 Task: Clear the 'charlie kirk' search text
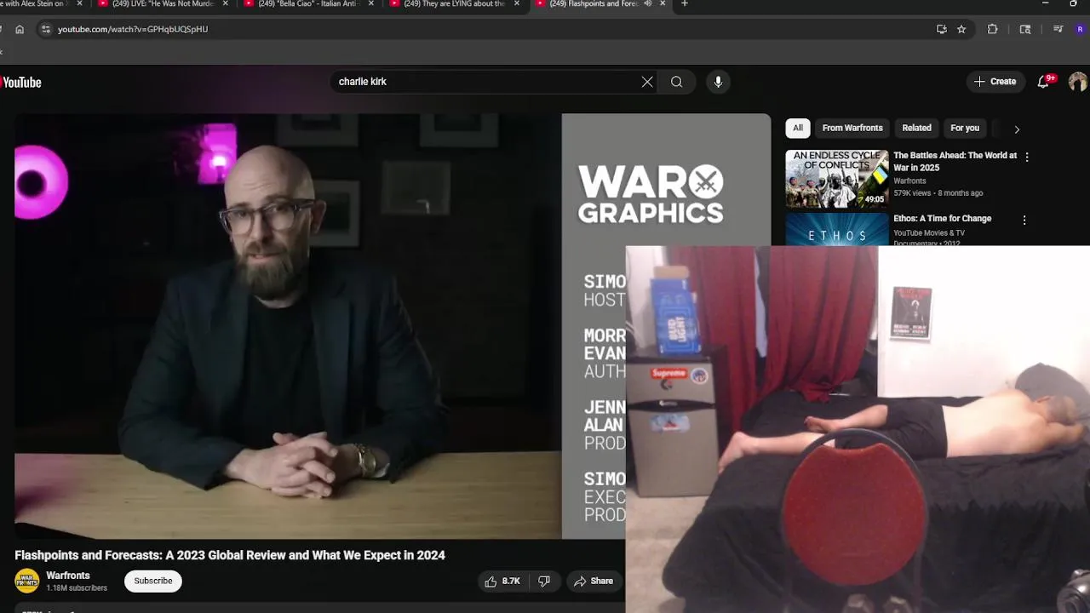[x=647, y=82]
